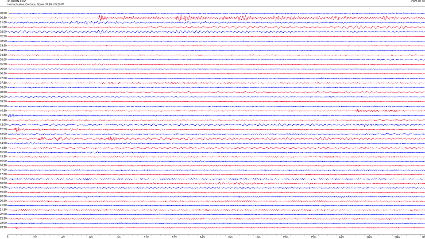Select the 20m axis tick label

pos(286,237)
